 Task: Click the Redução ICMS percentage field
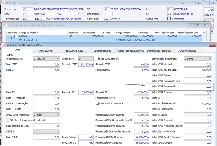coord(86,64)
